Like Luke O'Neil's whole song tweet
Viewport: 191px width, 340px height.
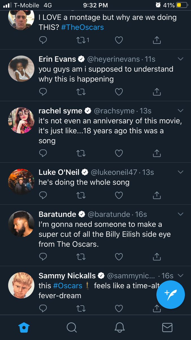(119, 195)
